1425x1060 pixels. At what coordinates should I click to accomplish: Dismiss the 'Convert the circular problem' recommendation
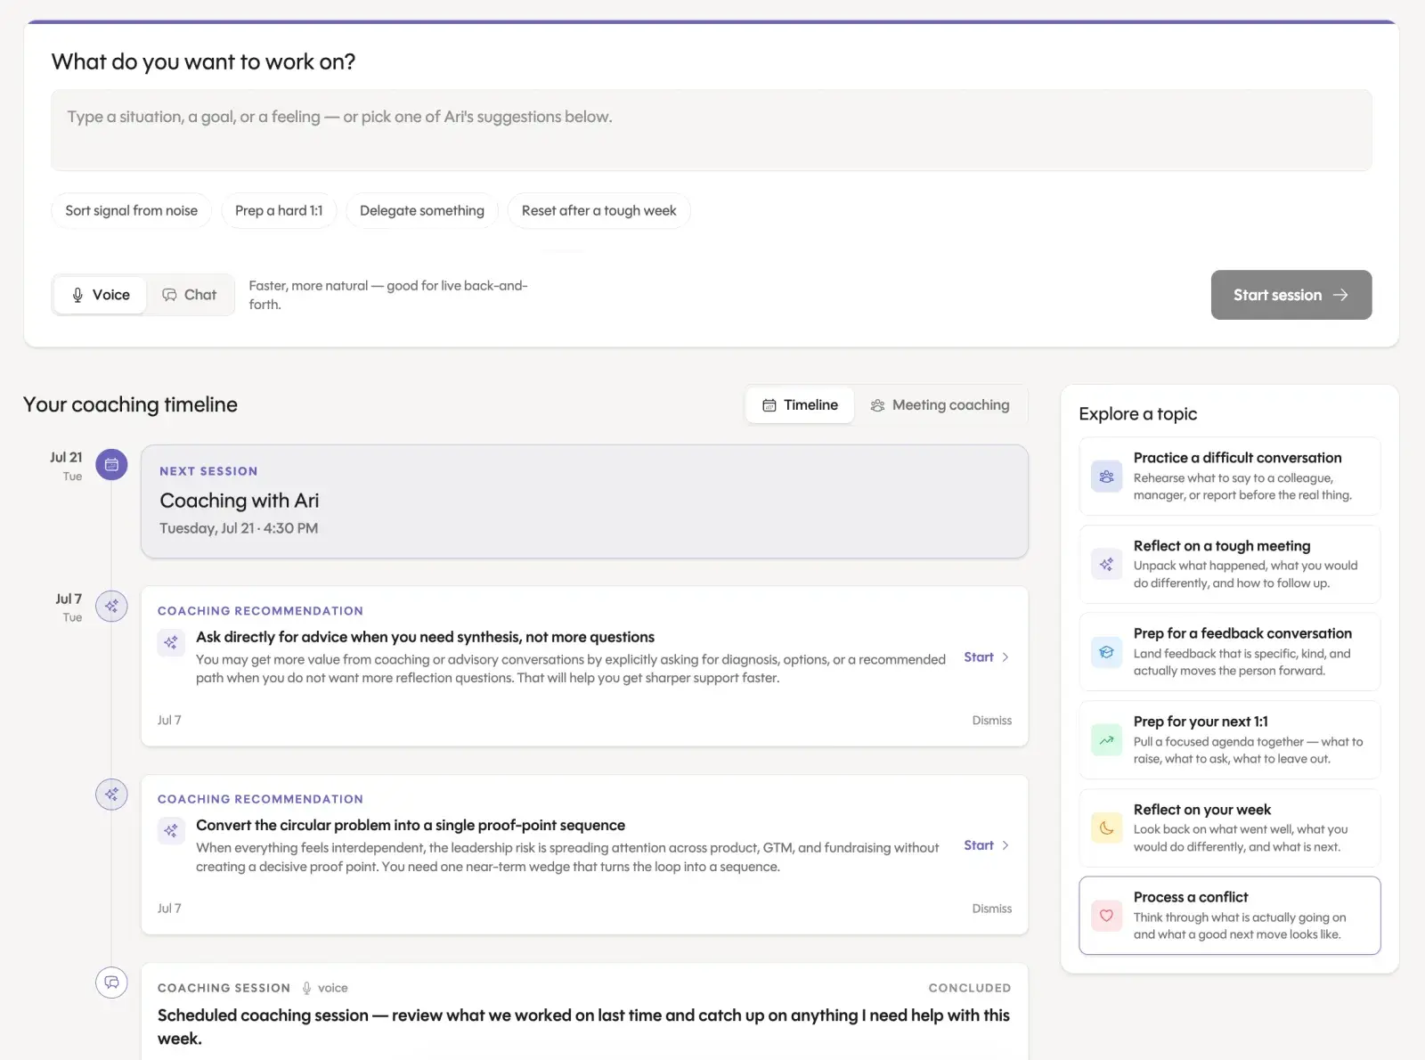[991, 909]
